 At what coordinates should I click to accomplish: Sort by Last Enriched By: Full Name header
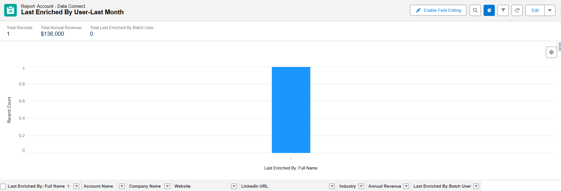(x=36, y=186)
